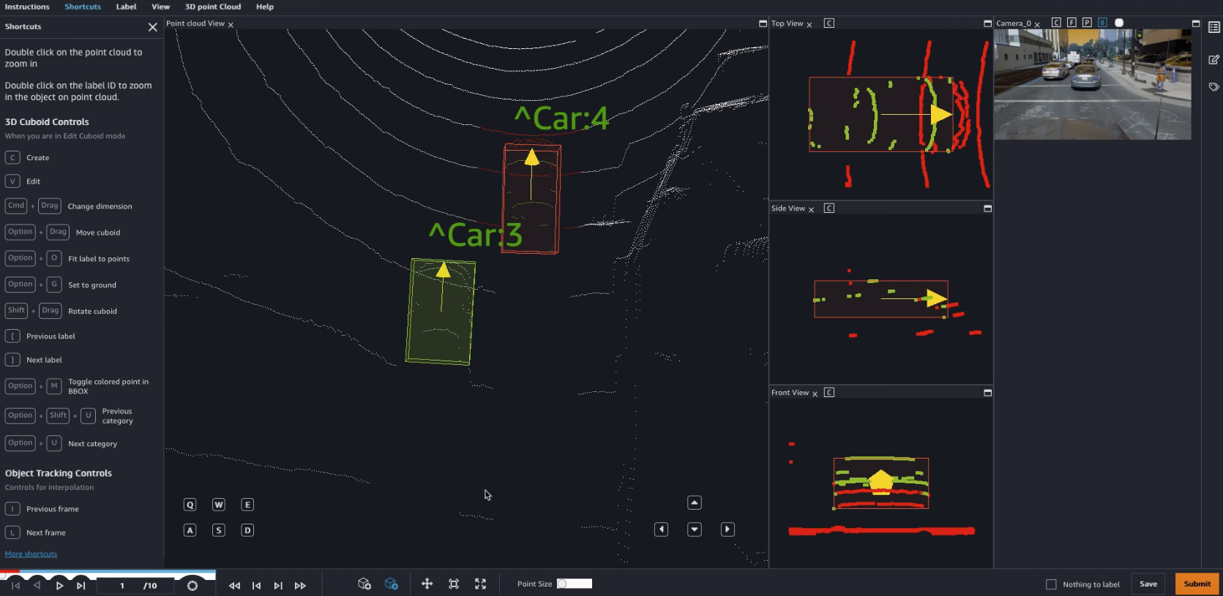The height and width of the screenshot is (596, 1223).
Task: Toggle the C button in Top View header
Action: (x=829, y=23)
